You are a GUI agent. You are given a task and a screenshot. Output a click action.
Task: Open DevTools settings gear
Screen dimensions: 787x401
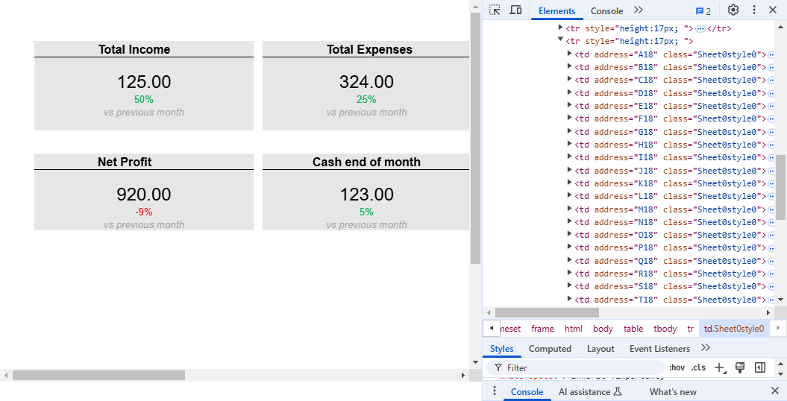click(733, 10)
